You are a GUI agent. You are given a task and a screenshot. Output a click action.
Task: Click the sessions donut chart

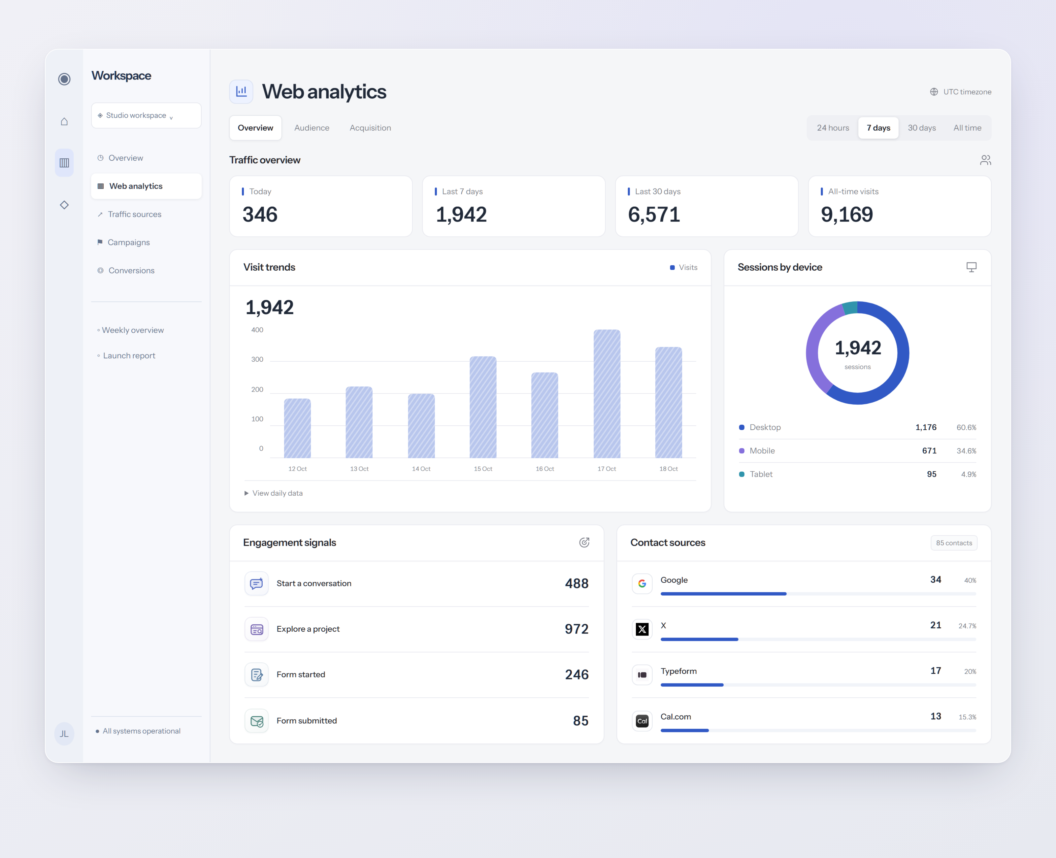click(x=857, y=353)
